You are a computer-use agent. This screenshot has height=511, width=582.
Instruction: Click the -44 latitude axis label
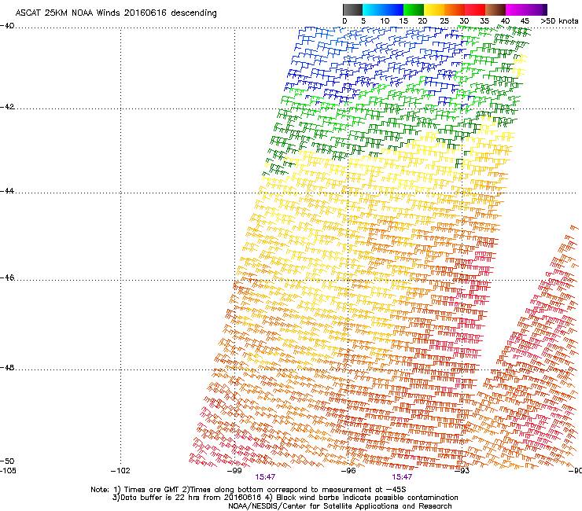[x=7, y=191]
